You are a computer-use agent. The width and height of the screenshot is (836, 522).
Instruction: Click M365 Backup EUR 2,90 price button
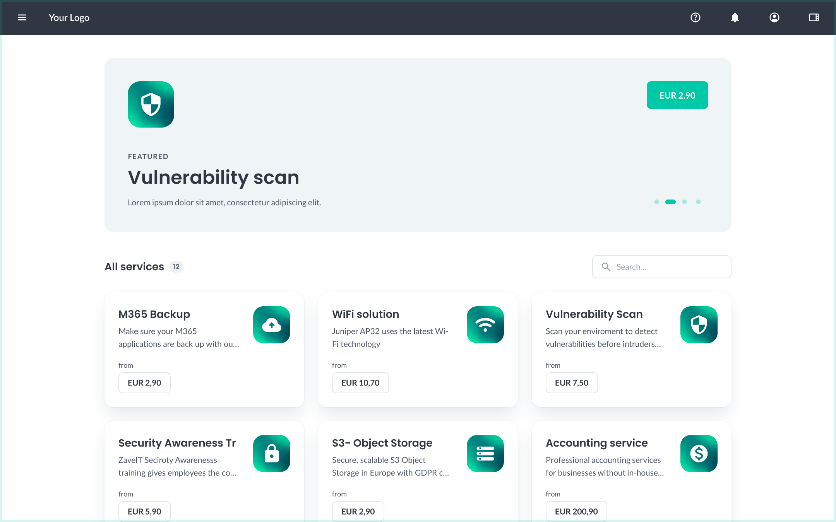(144, 383)
